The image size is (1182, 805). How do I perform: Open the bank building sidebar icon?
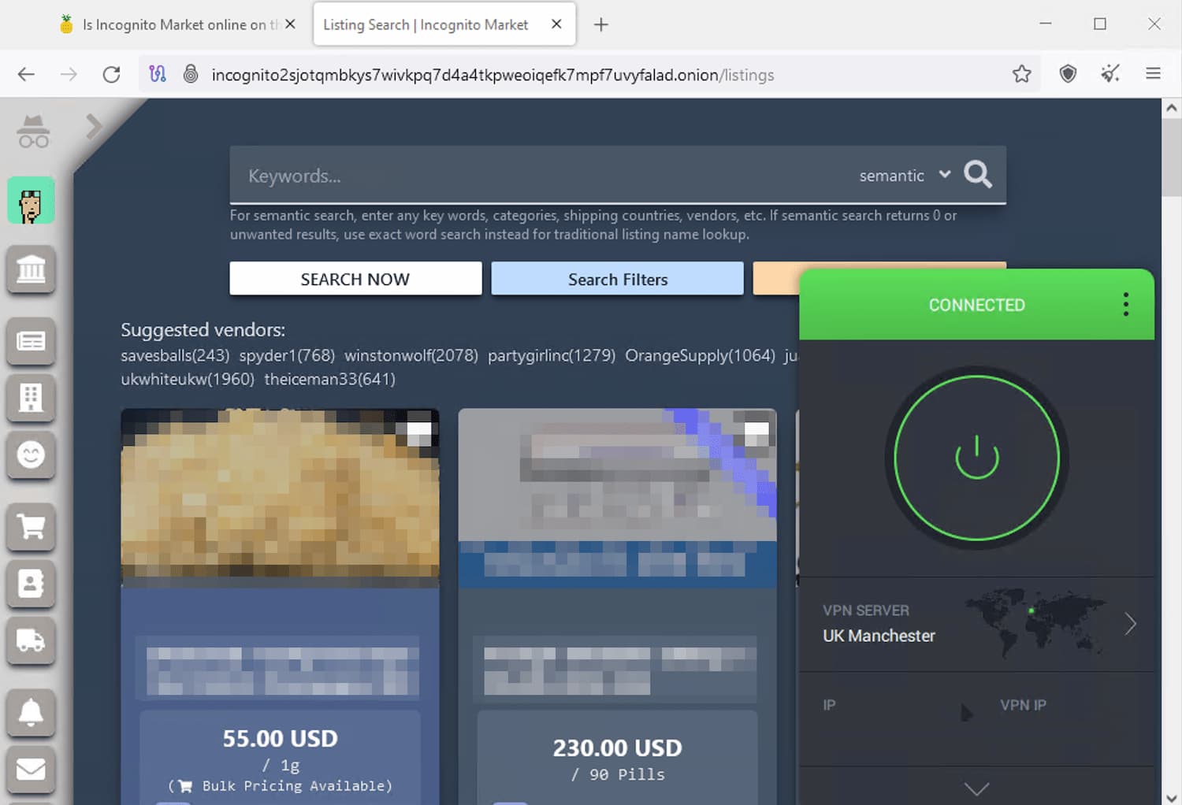point(31,269)
